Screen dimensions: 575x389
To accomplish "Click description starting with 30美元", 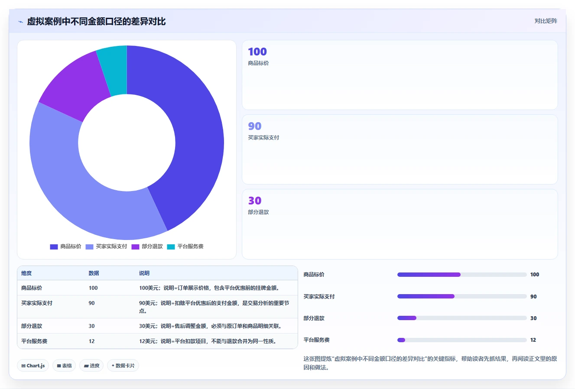I will click(x=211, y=326).
